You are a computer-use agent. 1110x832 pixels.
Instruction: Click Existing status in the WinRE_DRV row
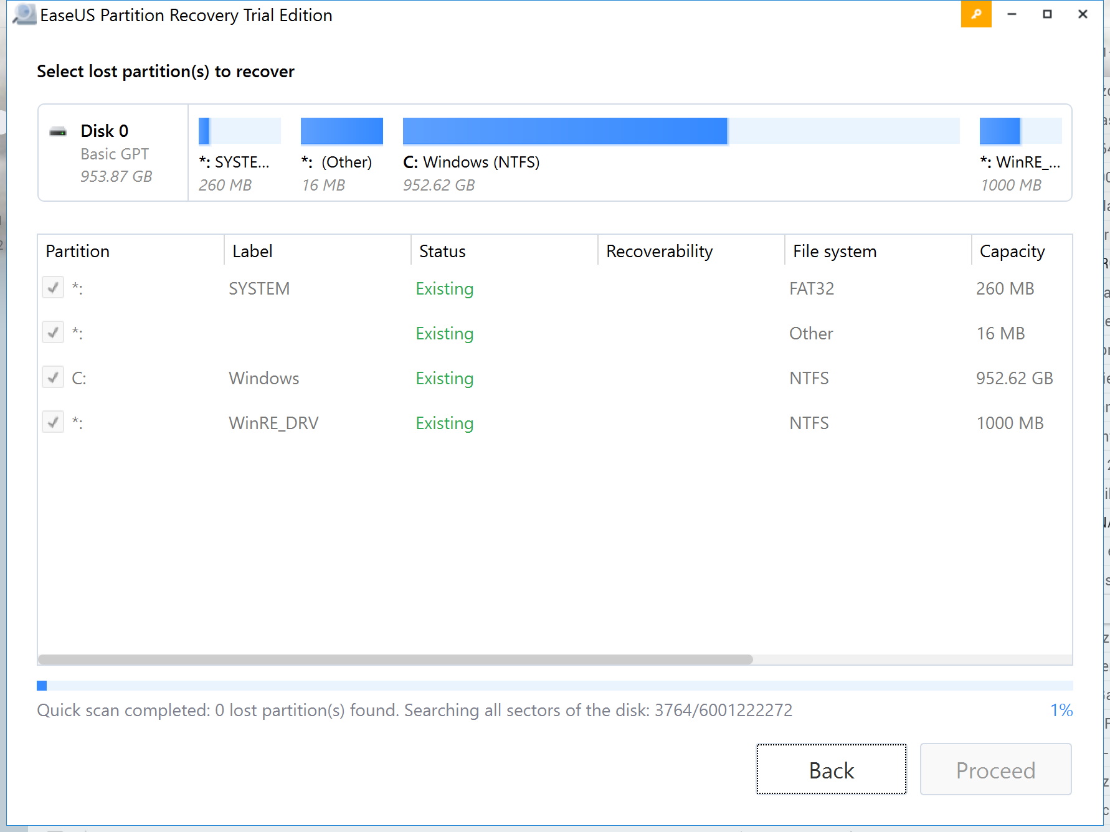(x=445, y=423)
